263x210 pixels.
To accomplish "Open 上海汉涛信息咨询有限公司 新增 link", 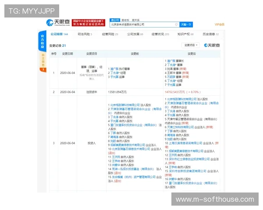I will coord(185,143).
